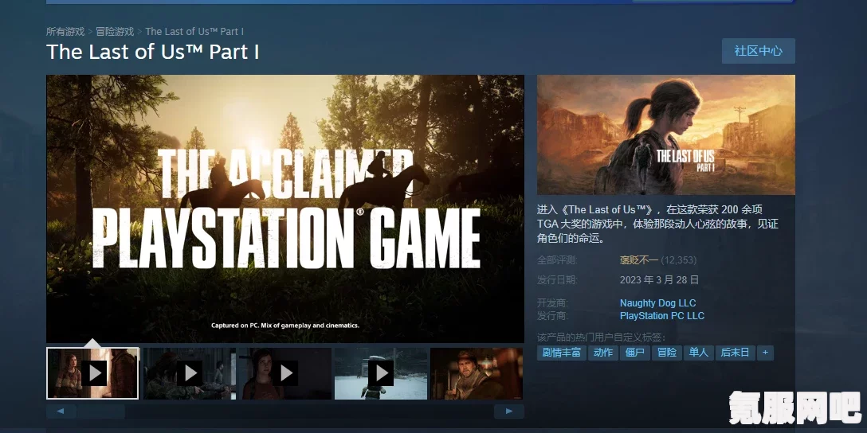This screenshot has width=867, height=433.
Task: Click the 开发商 label
Action: pos(552,302)
